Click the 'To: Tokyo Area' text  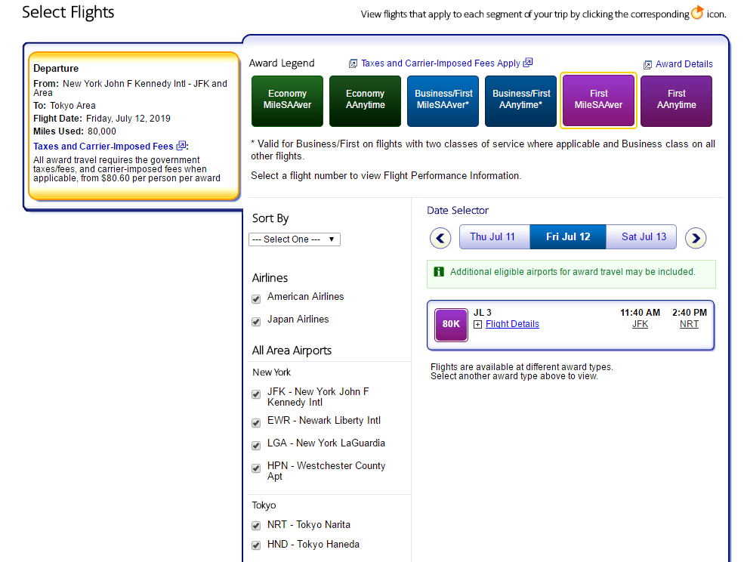pyautogui.click(x=64, y=106)
